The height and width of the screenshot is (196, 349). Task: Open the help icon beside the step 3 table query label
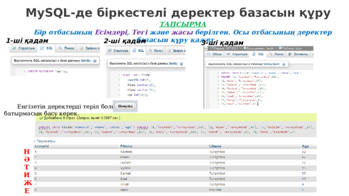tap(284, 64)
